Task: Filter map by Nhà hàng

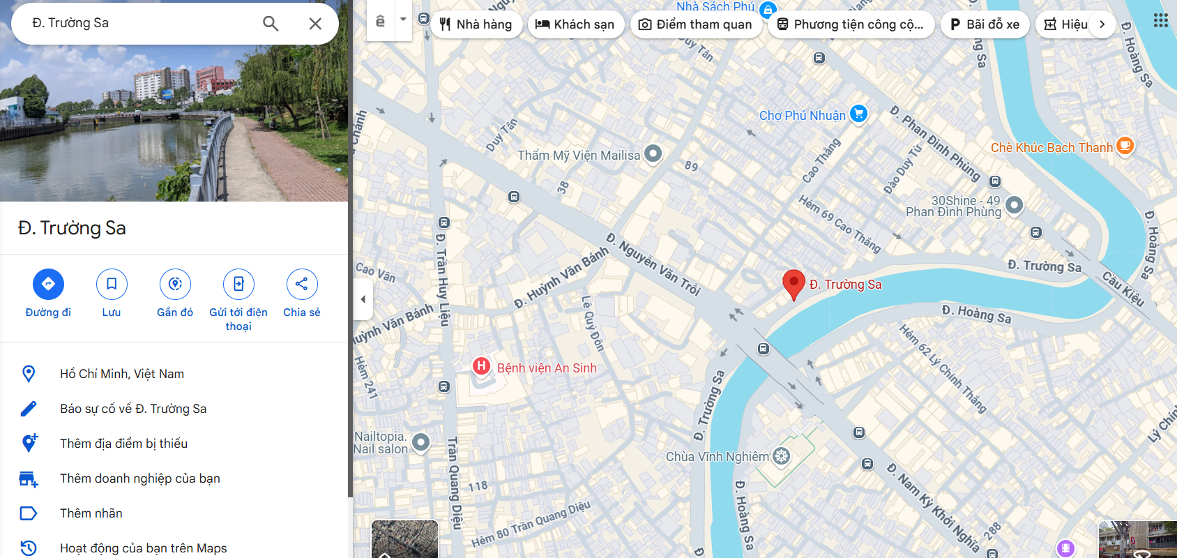Action: pos(476,24)
